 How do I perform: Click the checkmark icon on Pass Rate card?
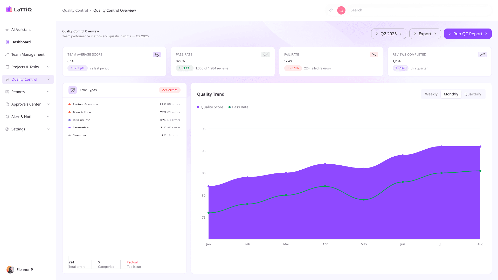point(266,54)
